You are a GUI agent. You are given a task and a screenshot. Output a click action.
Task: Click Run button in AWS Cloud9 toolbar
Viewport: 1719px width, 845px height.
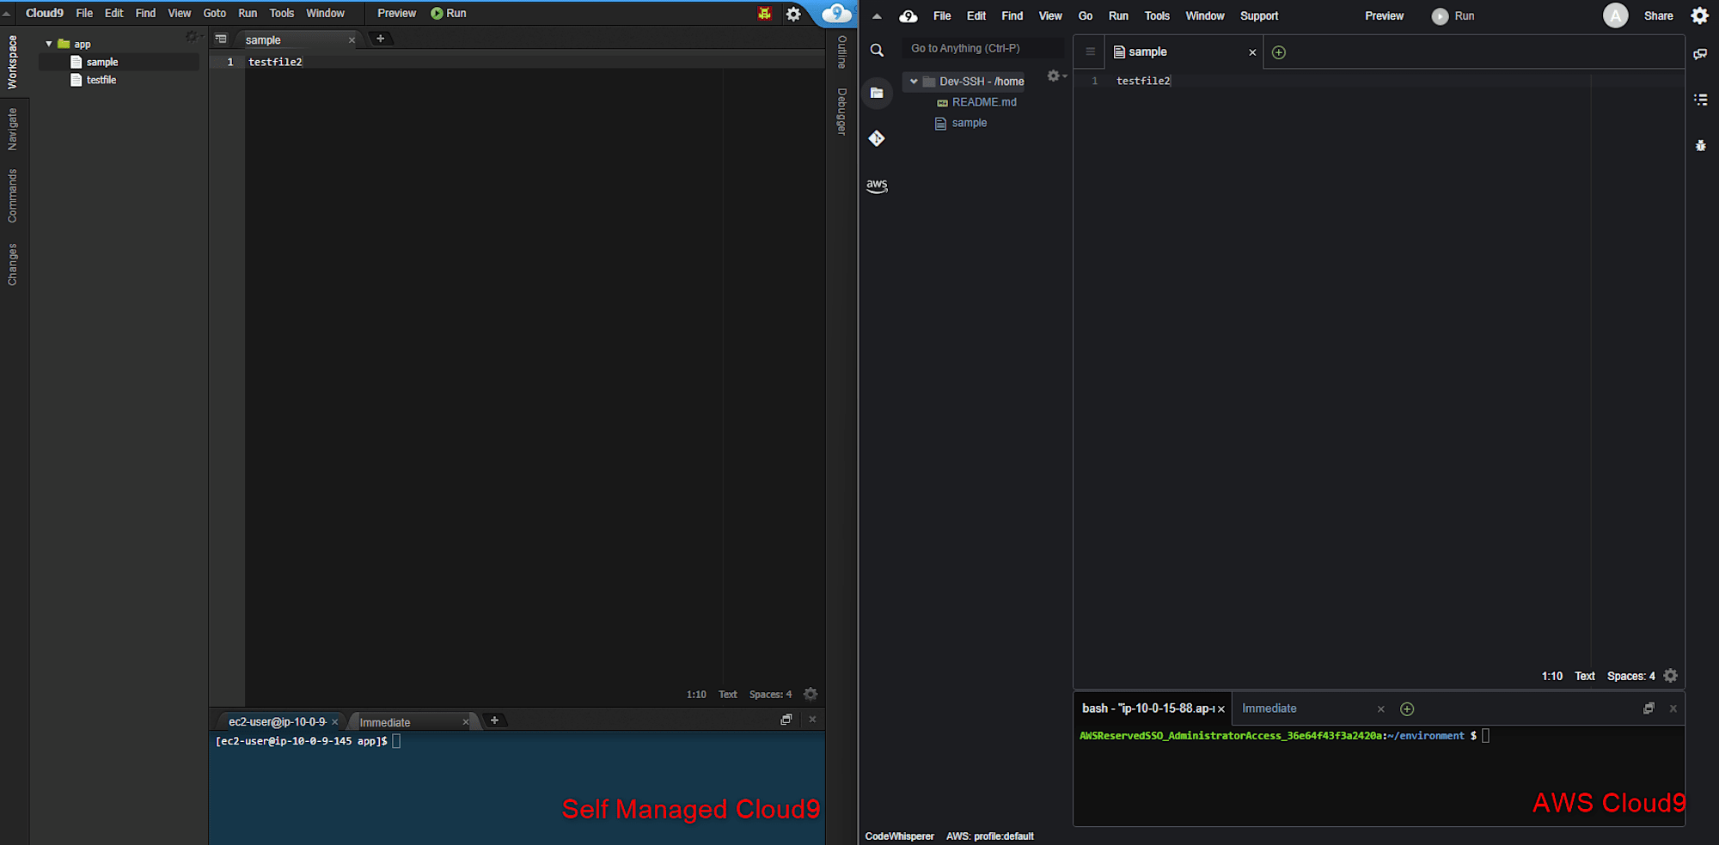click(1453, 16)
